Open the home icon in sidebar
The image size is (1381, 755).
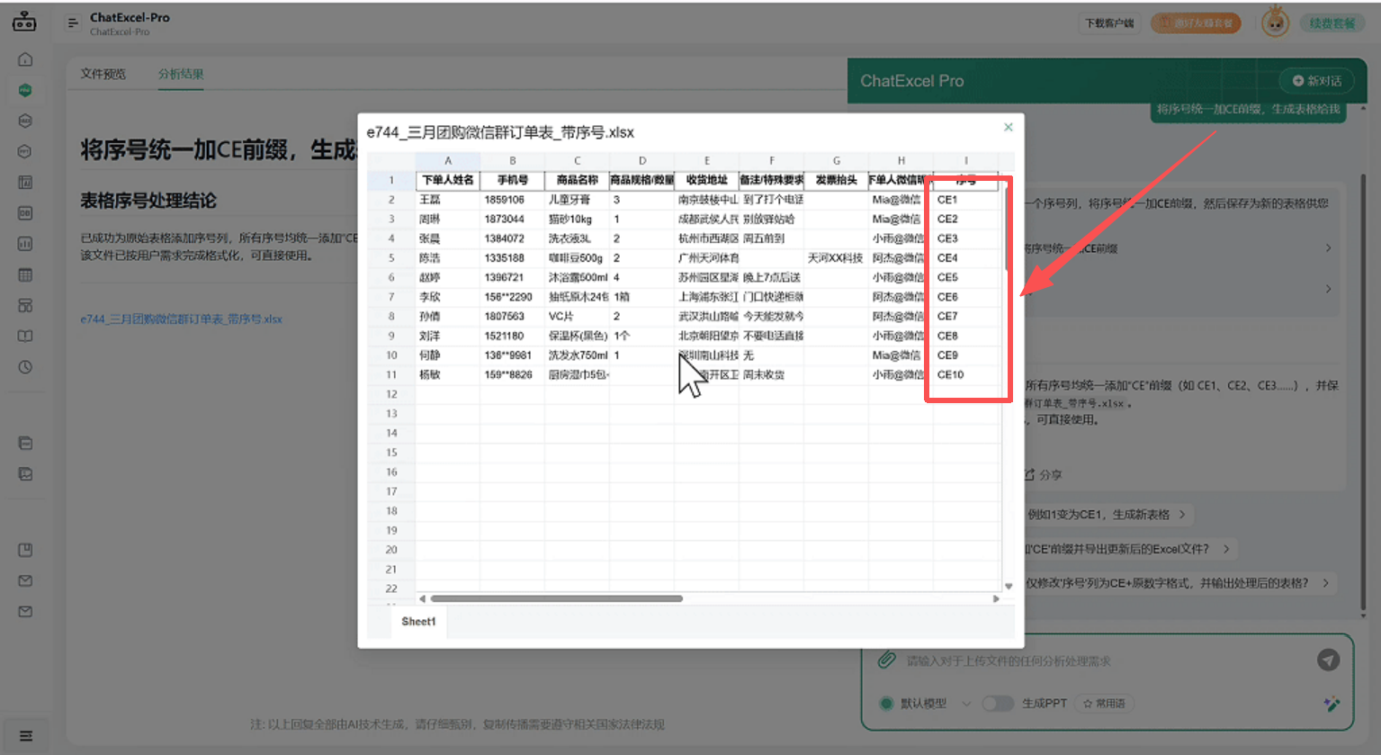[x=24, y=58]
